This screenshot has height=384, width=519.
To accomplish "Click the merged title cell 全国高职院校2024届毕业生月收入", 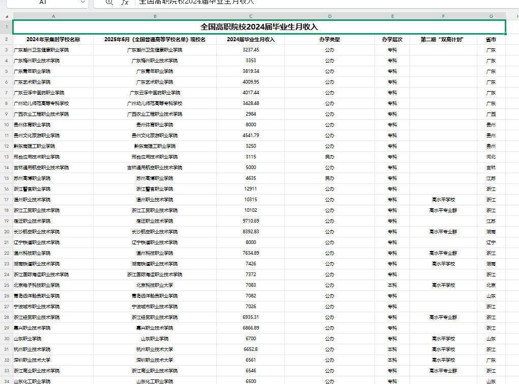I will (x=259, y=27).
